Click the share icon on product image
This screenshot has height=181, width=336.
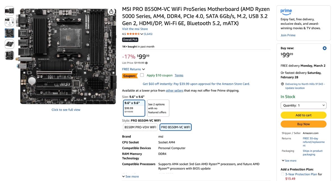click(111, 11)
